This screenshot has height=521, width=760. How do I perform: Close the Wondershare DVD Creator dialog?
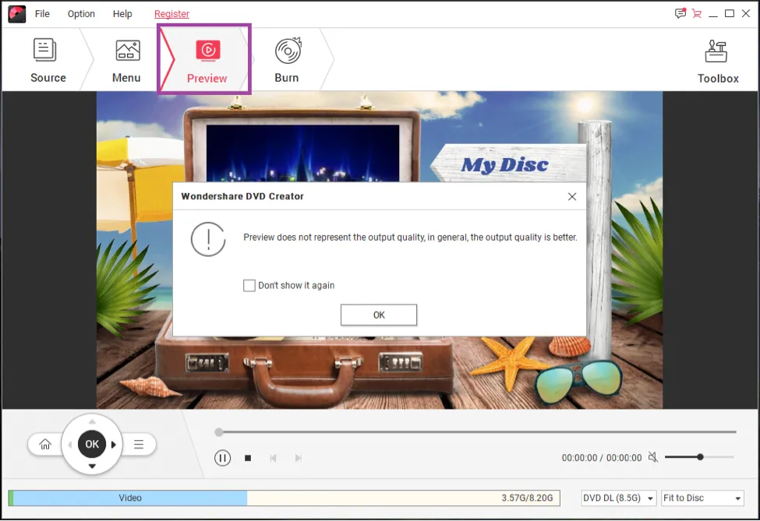click(572, 196)
